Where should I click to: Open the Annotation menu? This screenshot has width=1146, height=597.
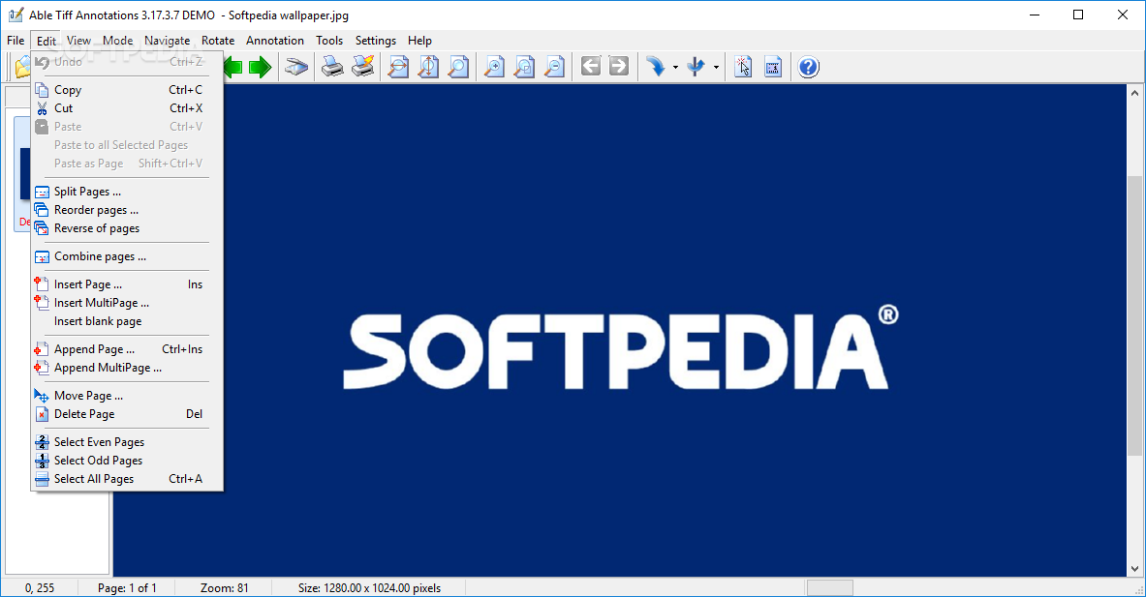275,40
